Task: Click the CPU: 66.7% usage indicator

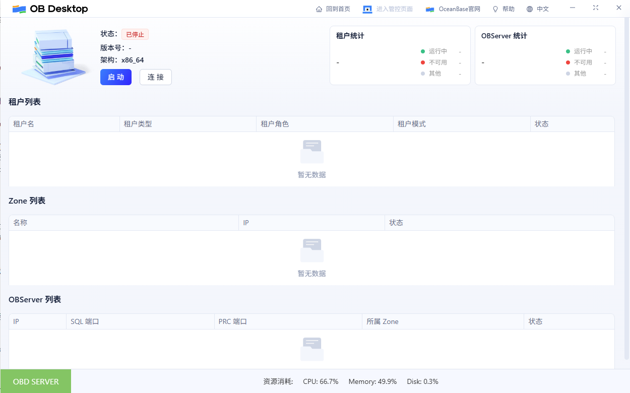Action: coord(321,381)
